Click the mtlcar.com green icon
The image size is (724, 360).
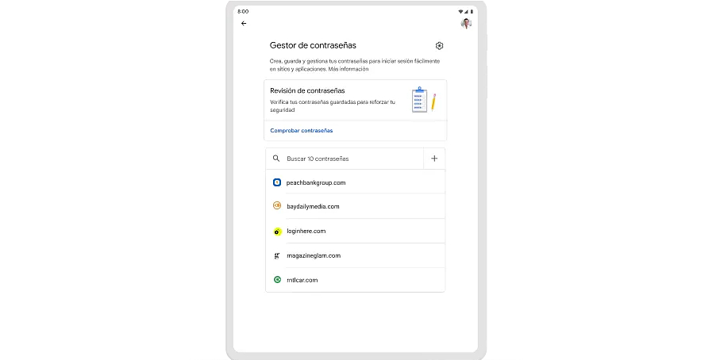coord(277,279)
